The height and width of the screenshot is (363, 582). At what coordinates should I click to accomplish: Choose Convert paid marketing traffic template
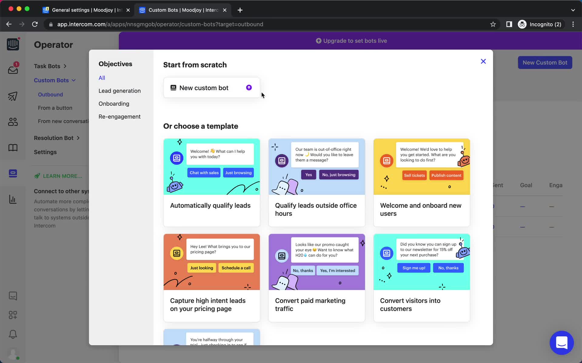(x=316, y=278)
